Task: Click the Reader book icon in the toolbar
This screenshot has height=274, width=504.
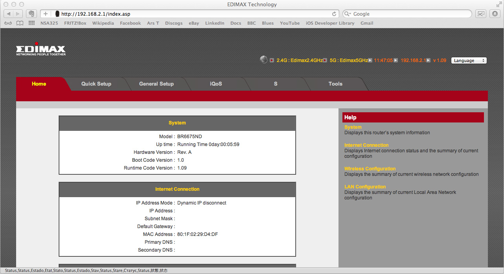Action: coord(20,23)
